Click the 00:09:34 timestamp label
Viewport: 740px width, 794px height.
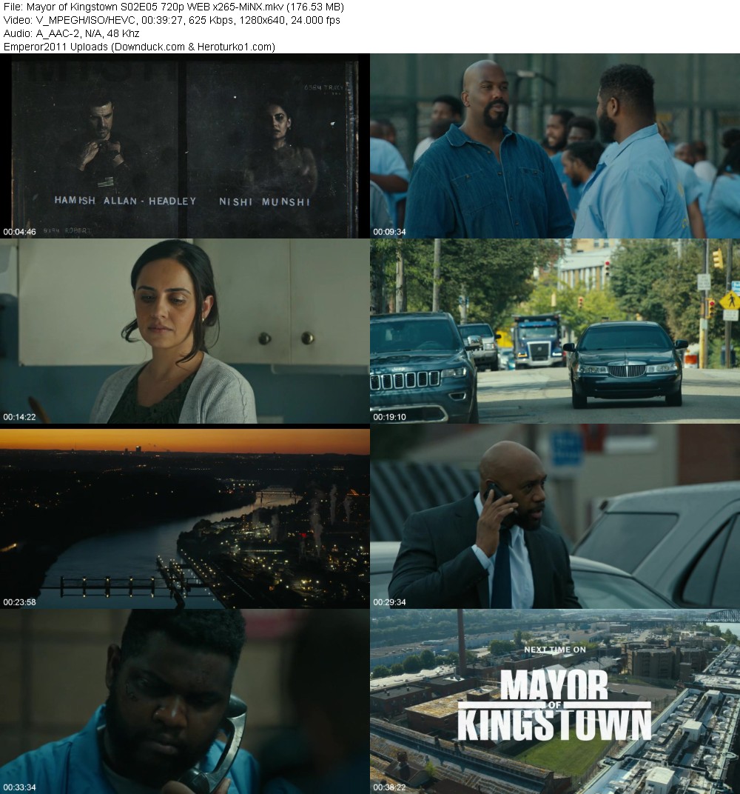tap(389, 232)
